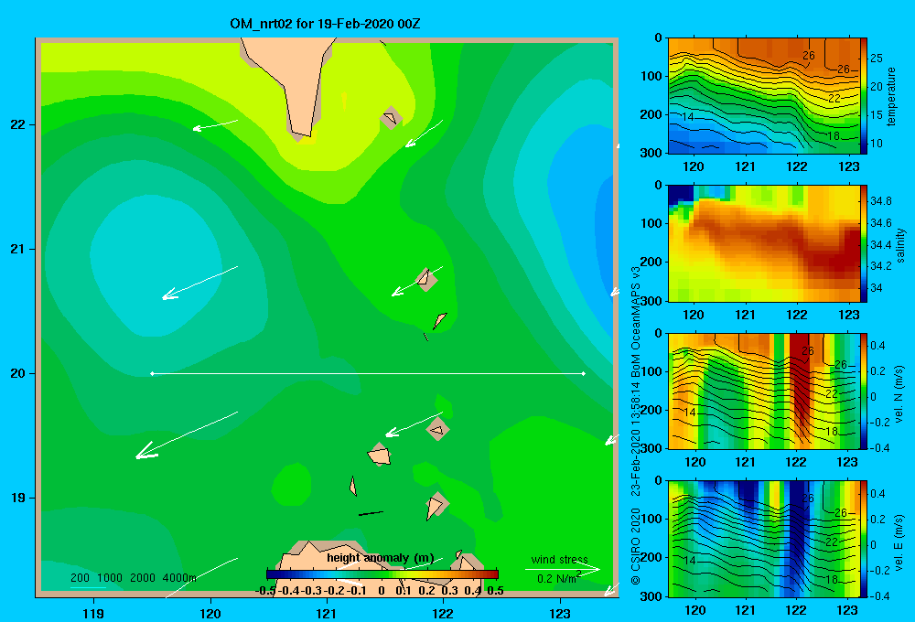Image resolution: width=915 pixels, height=622 pixels.
Task: Click the depth legend '200 1000 2000 4000m'
Action: pos(134,578)
